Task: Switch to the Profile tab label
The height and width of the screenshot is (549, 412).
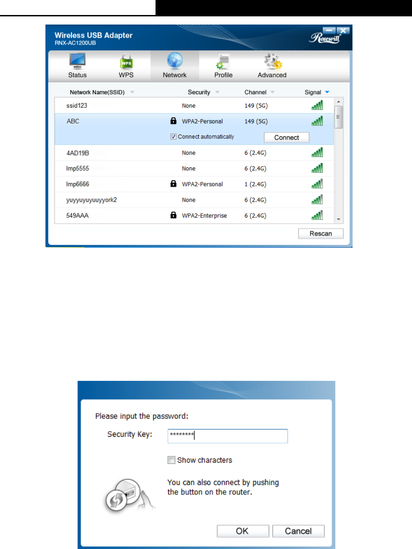Action: pos(223,75)
